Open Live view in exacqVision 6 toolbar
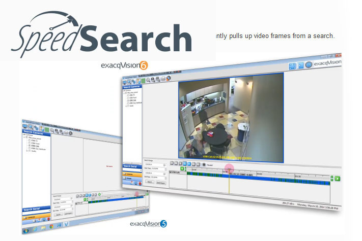362x241 pixels. click(x=124, y=83)
